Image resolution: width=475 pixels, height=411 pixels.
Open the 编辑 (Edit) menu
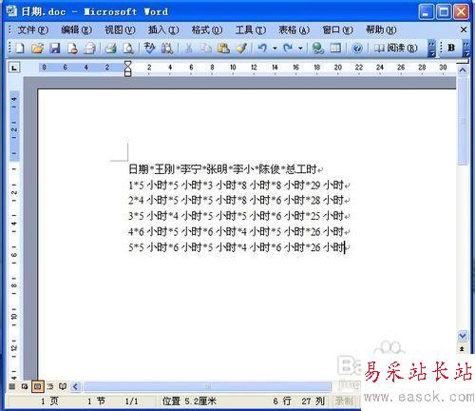(76, 29)
